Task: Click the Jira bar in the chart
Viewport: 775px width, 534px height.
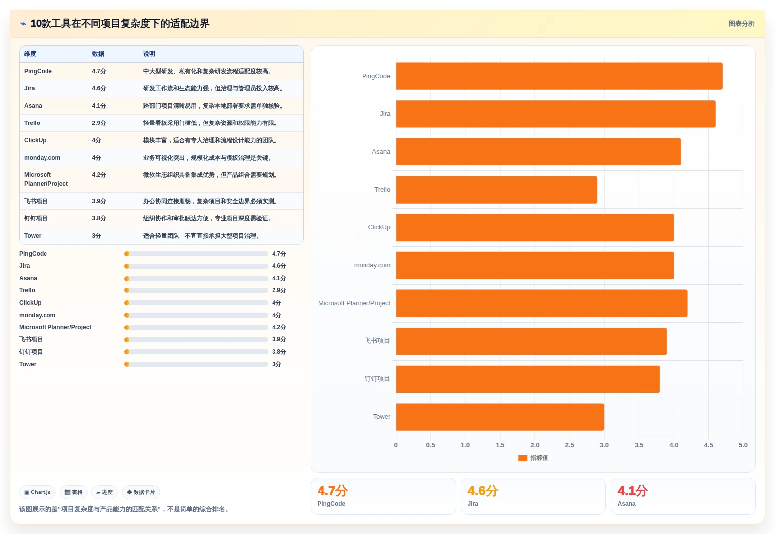Action: click(555, 114)
